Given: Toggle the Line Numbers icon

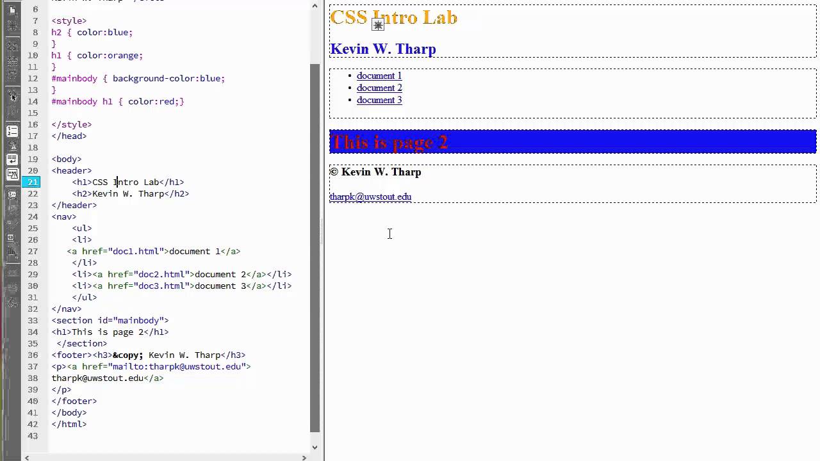Looking at the screenshot, I should click(x=12, y=131).
